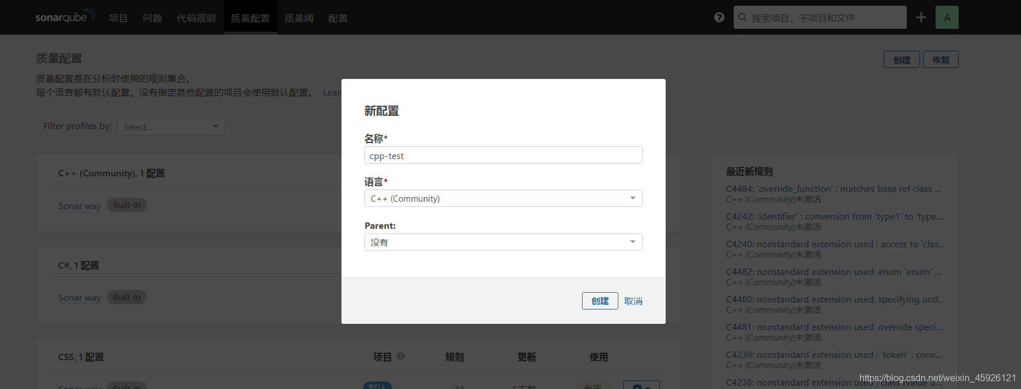Click the 恢复 button

coord(941,59)
